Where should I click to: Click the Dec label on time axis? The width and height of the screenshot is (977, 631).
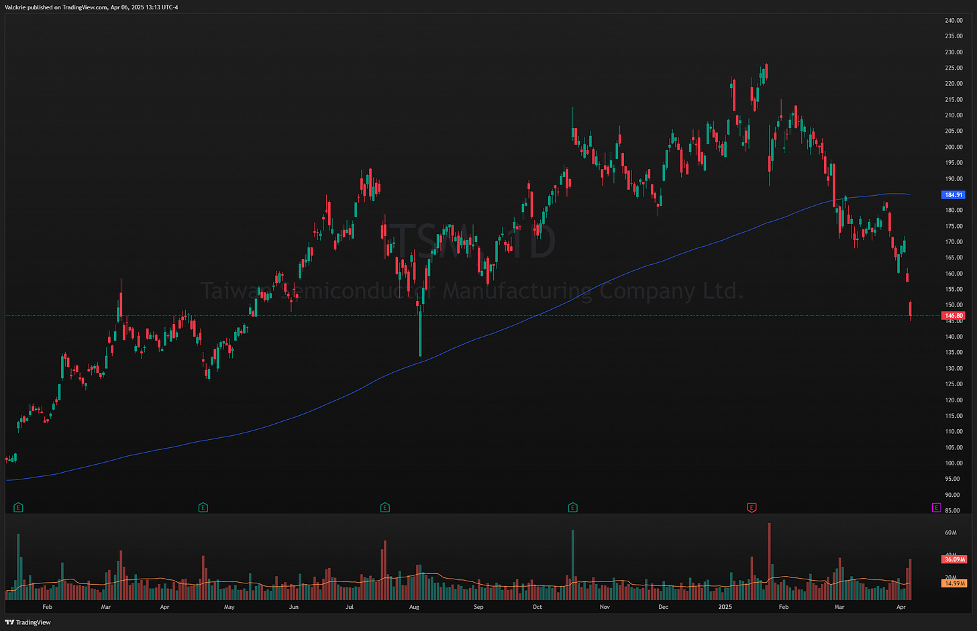coord(663,607)
